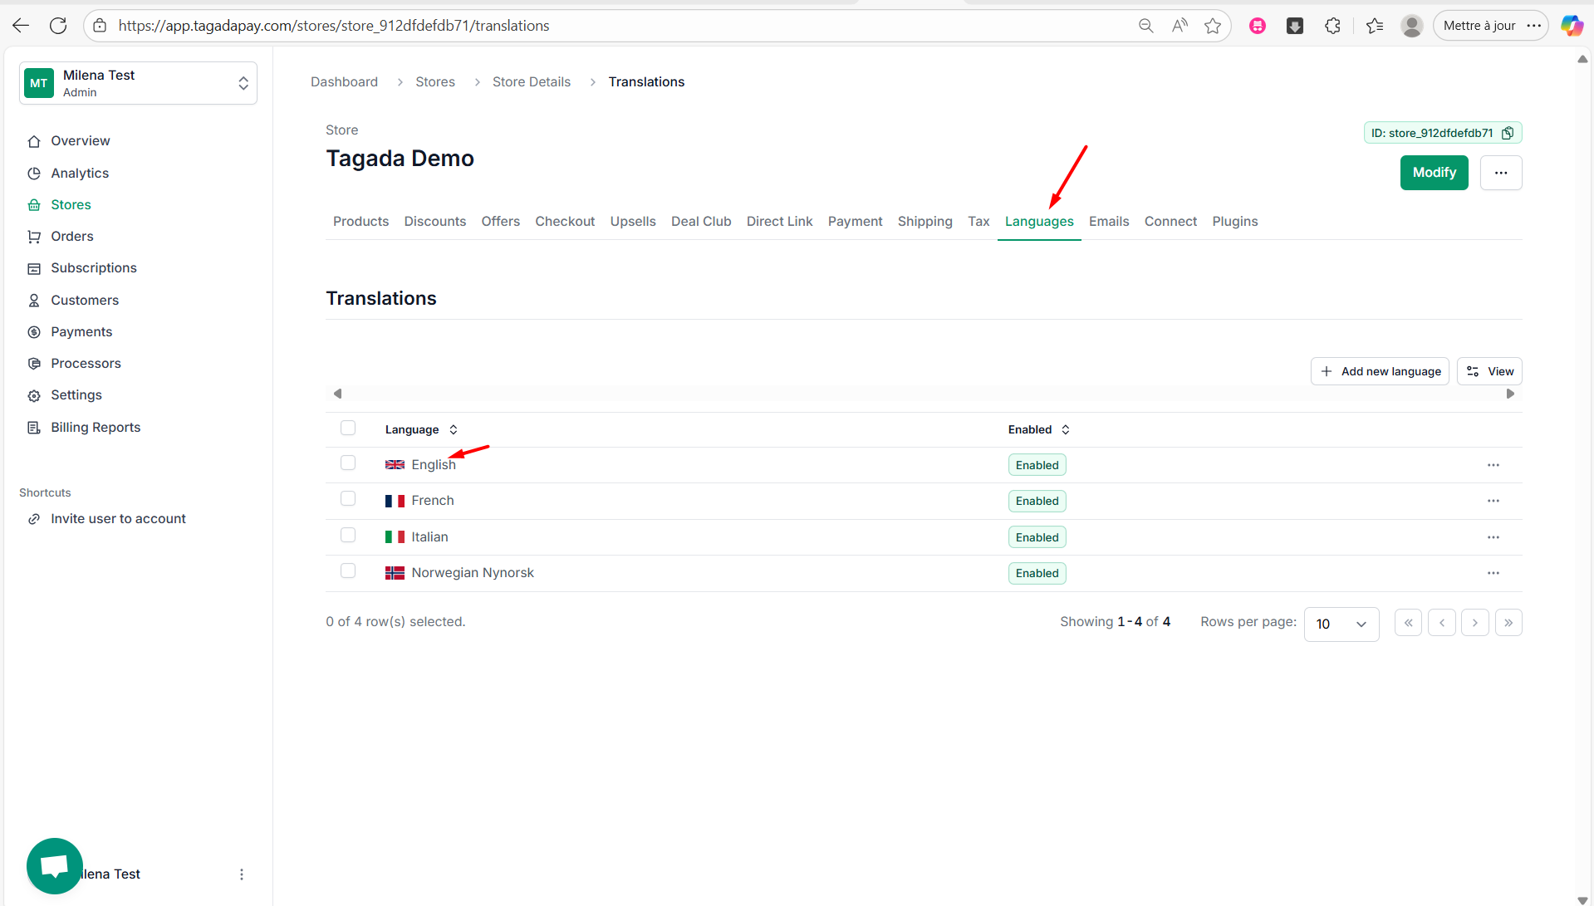Copy the store ID with the copy icon

(x=1508, y=133)
